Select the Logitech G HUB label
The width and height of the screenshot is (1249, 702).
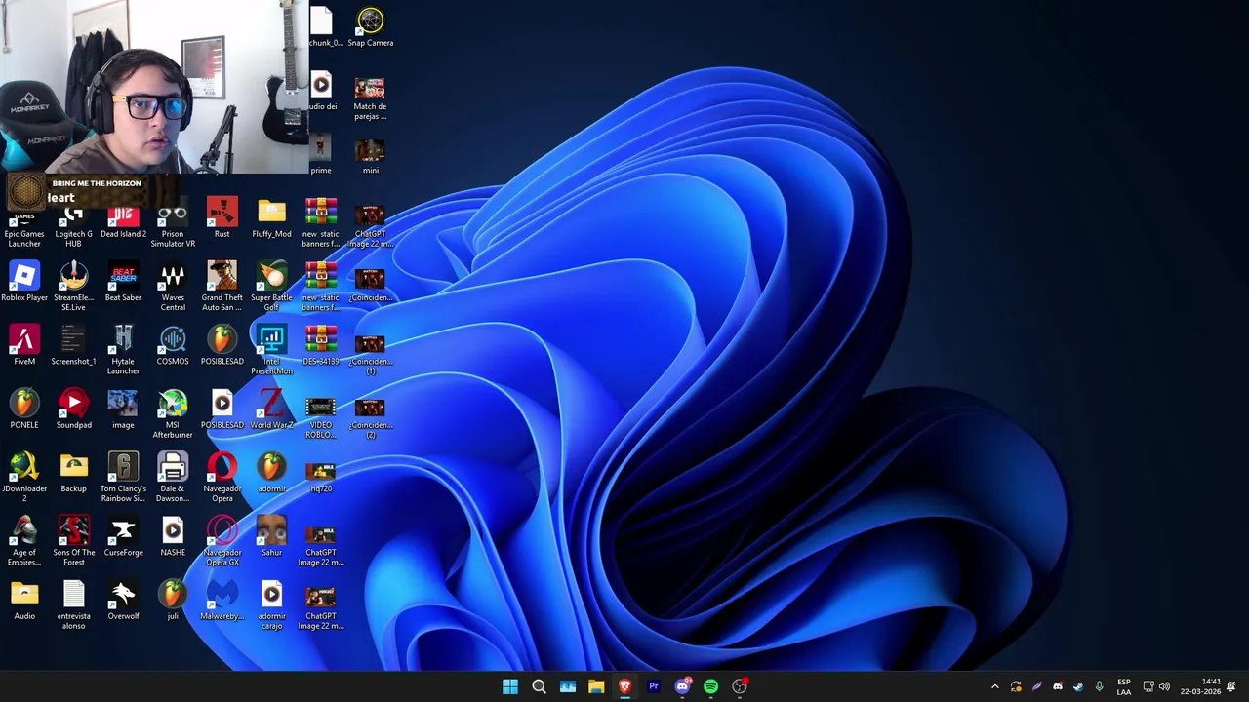pos(73,239)
